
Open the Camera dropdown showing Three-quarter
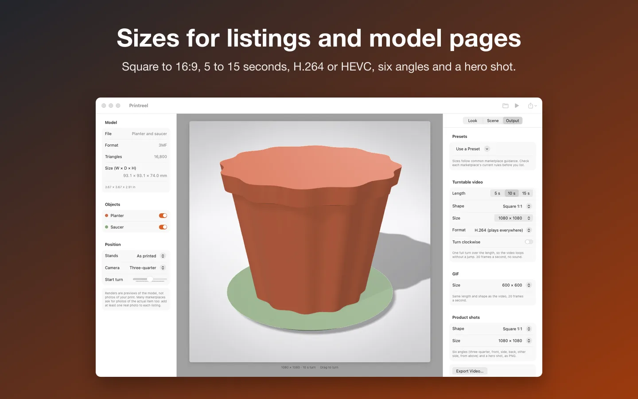point(147,268)
